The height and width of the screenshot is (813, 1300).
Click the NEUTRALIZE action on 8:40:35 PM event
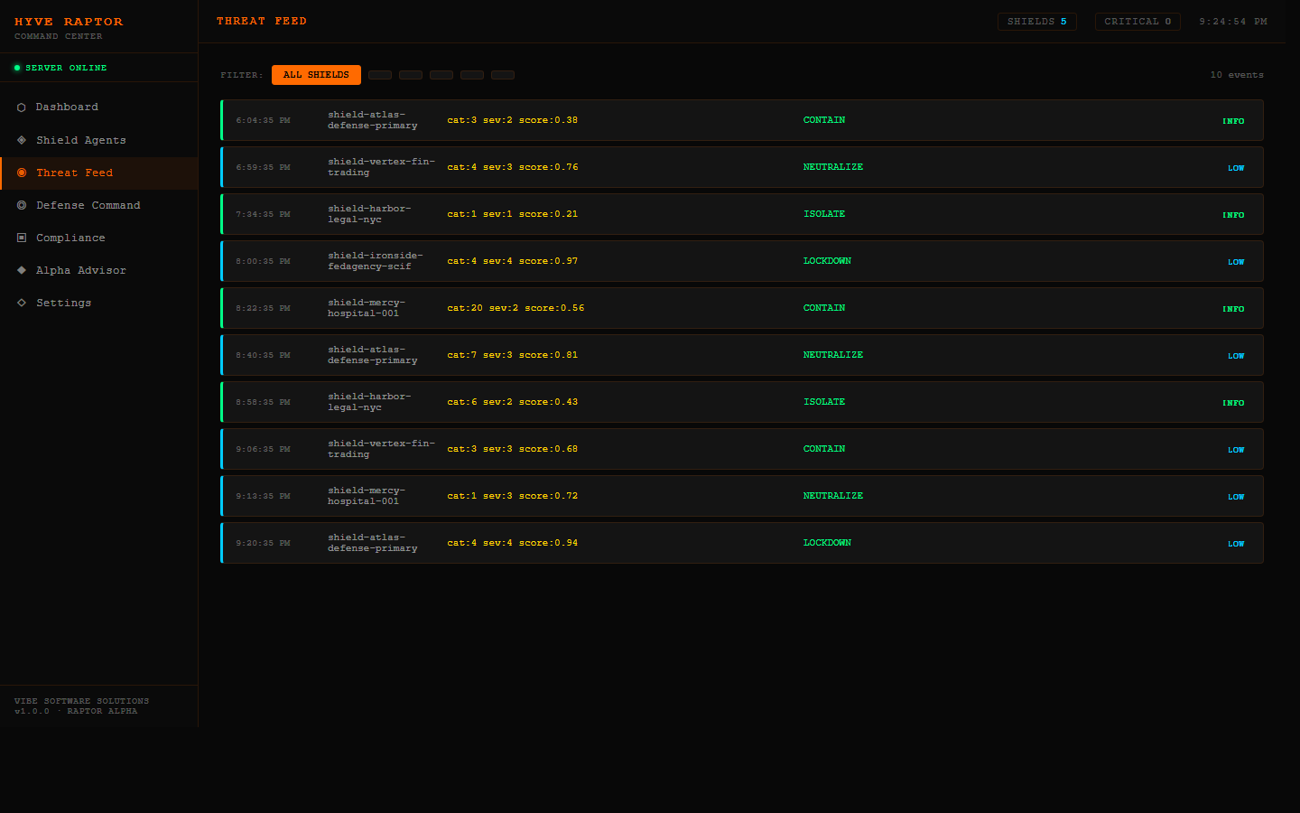833,355
